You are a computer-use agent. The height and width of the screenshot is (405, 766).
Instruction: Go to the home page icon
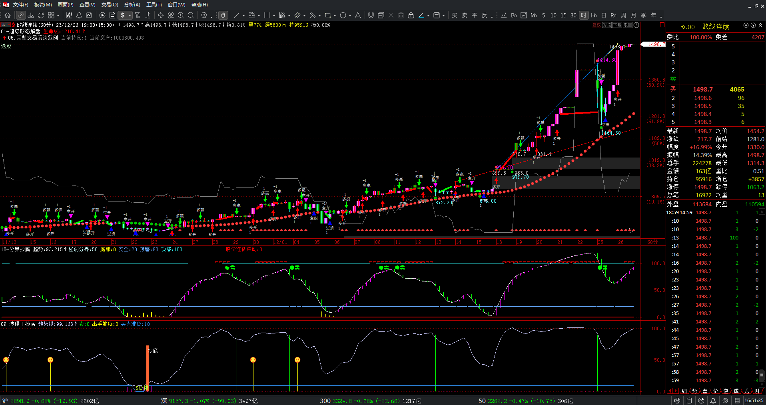tap(8, 15)
